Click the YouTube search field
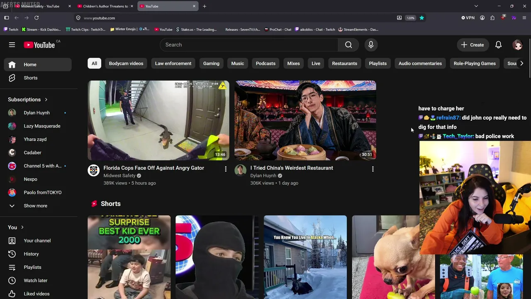 [x=249, y=45]
